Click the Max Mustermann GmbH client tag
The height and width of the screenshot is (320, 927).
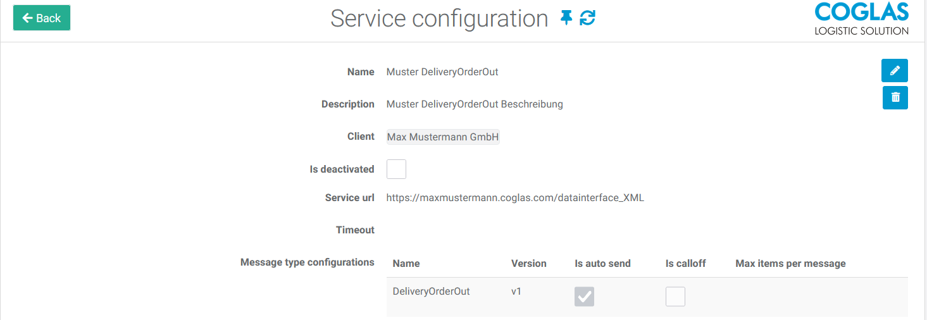[x=443, y=137]
